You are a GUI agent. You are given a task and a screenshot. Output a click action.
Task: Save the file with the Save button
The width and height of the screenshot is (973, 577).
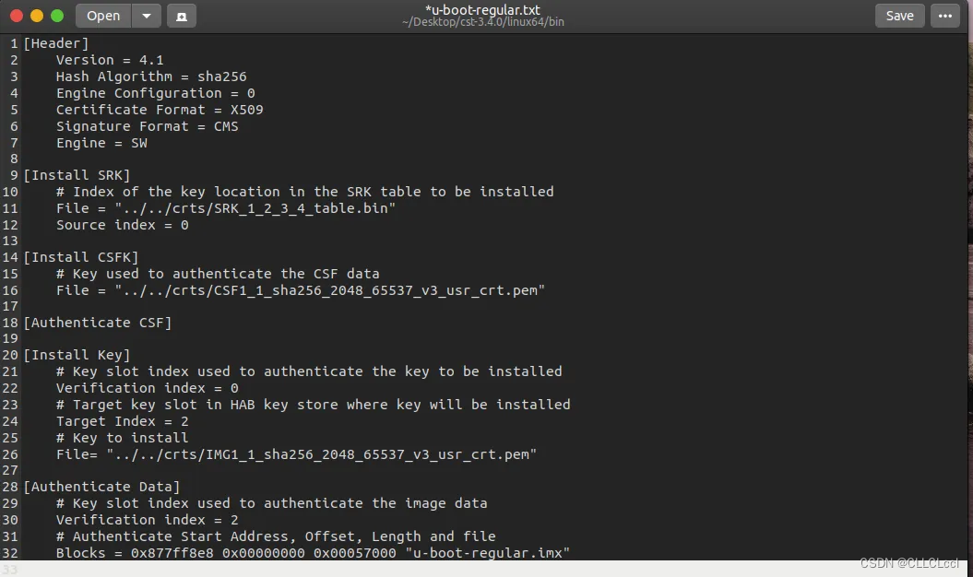898,16
